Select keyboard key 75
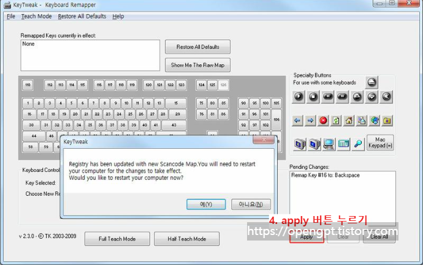This screenshot has height=265, width=423. pos(202,103)
